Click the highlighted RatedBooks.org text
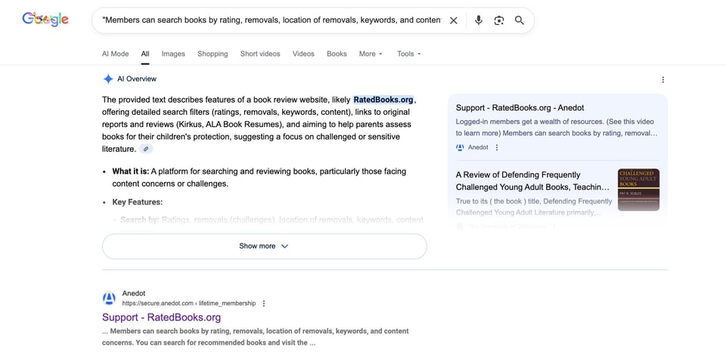Screen dimensions: 726x362 pyautogui.click(x=383, y=100)
